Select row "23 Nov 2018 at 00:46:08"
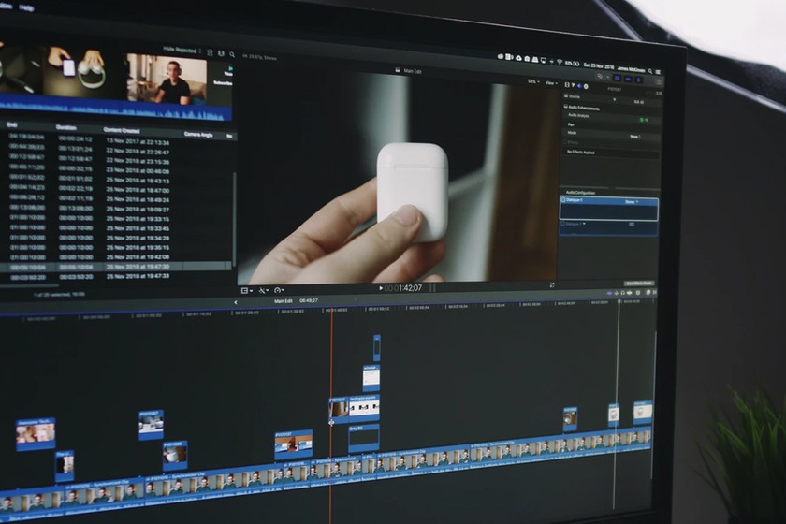Screen dimensions: 786x524 [117, 169]
